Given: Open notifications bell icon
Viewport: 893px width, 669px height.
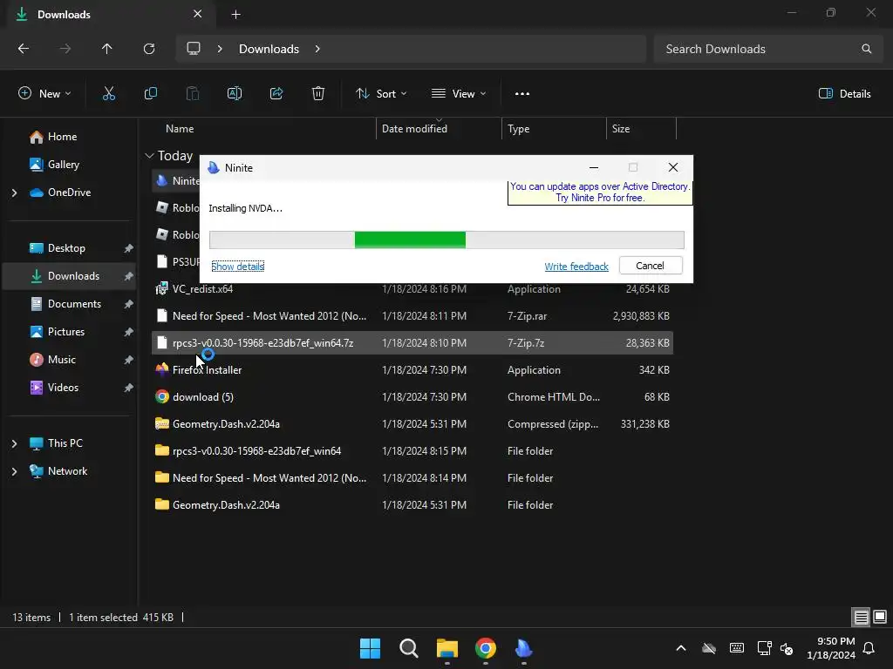Looking at the screenshot, I should point(869,648).
